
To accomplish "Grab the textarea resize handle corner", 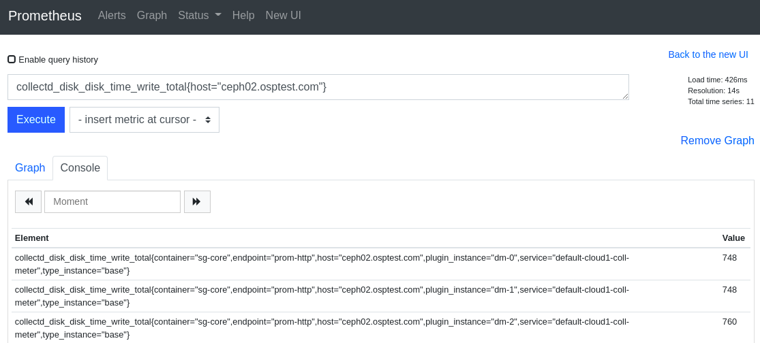I will coord(625,96).
